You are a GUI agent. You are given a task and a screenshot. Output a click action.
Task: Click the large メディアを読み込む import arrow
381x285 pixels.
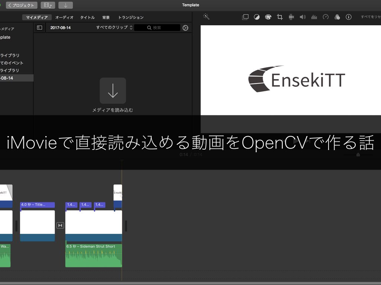113,91
